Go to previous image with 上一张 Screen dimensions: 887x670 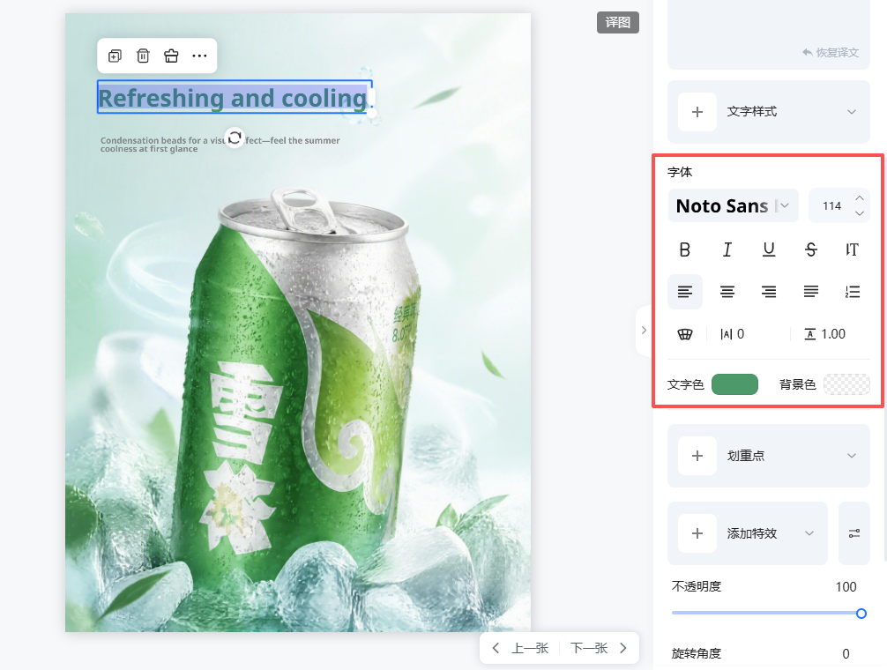click(x=530, y=648)
